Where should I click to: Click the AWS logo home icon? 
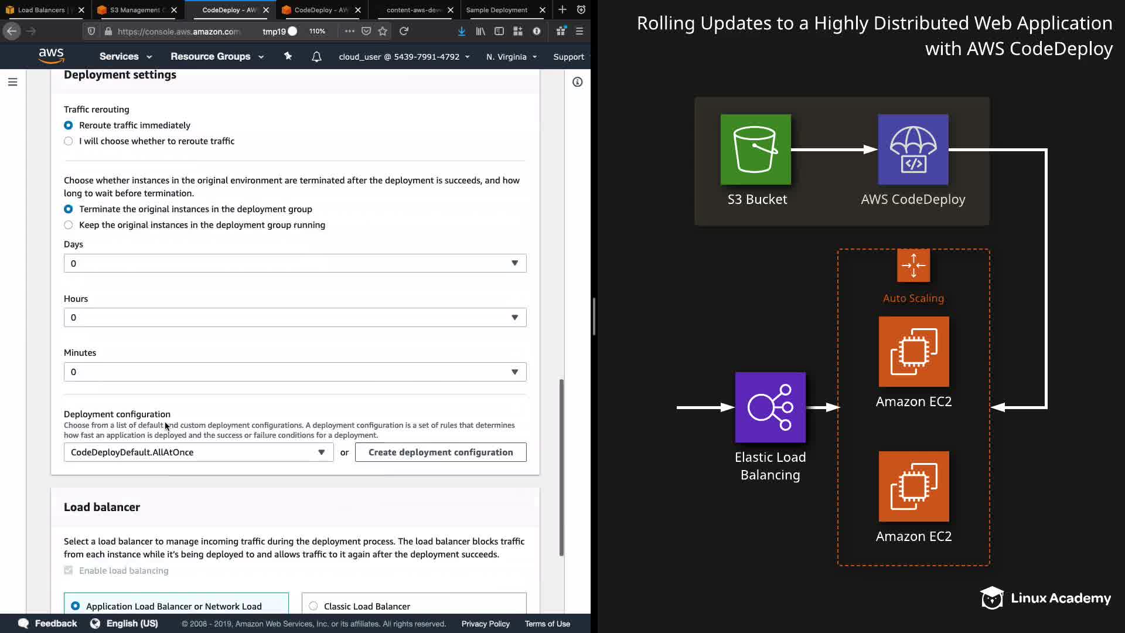click(x=51, y=56)
